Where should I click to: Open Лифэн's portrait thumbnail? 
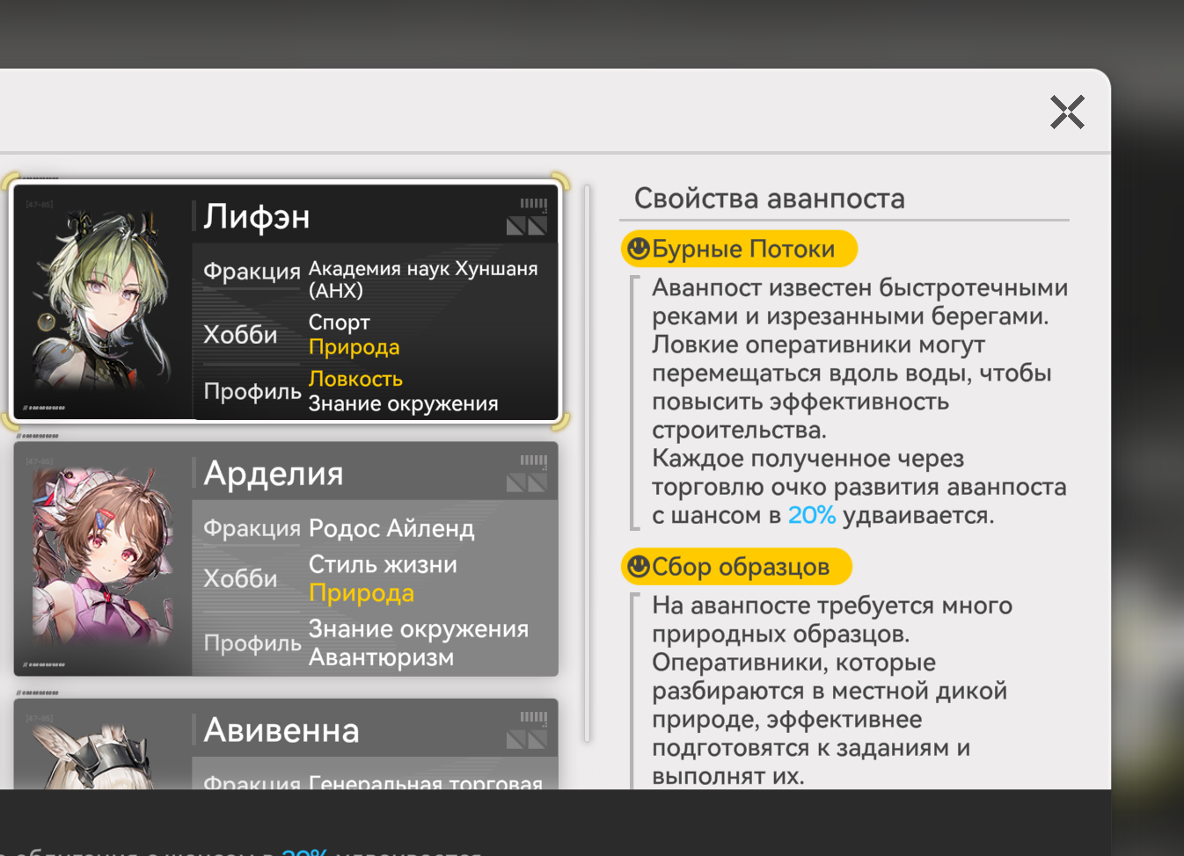click(103, 301)
